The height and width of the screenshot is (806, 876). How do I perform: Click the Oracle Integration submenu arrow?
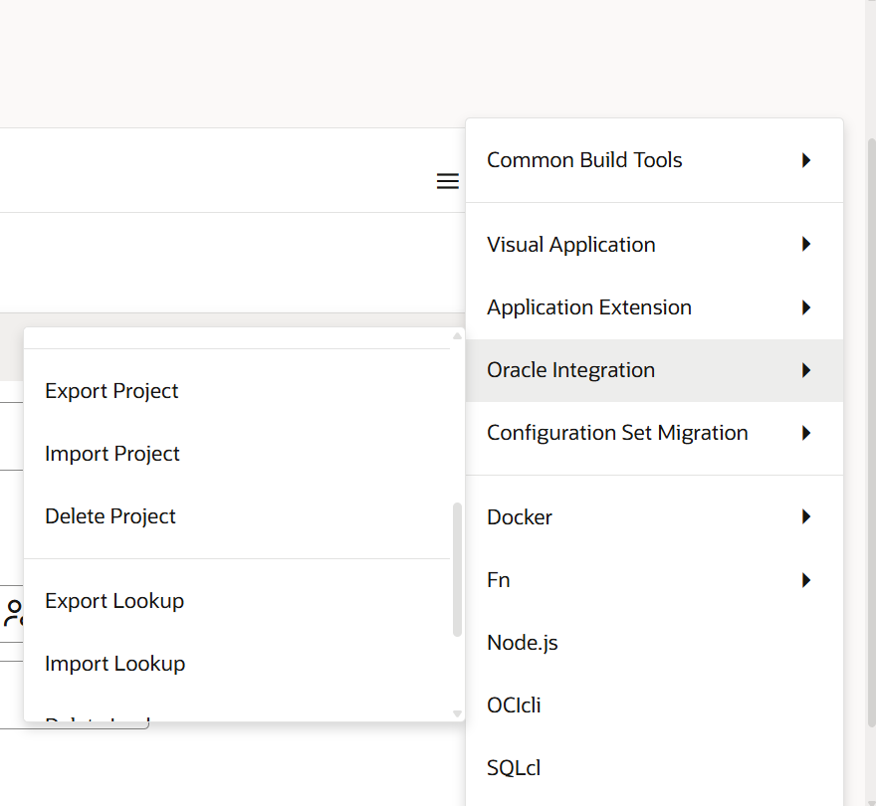pos(806,370)
